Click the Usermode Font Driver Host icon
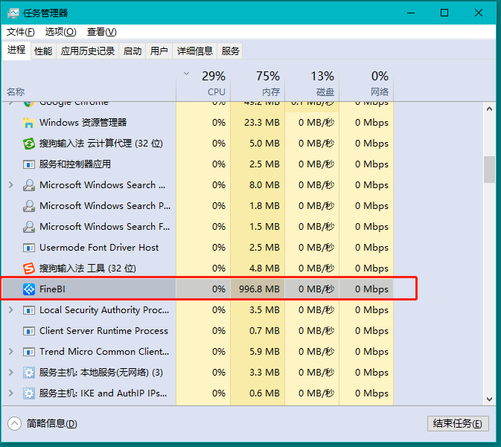Screen dimensions: 501x447 (29, 248)
